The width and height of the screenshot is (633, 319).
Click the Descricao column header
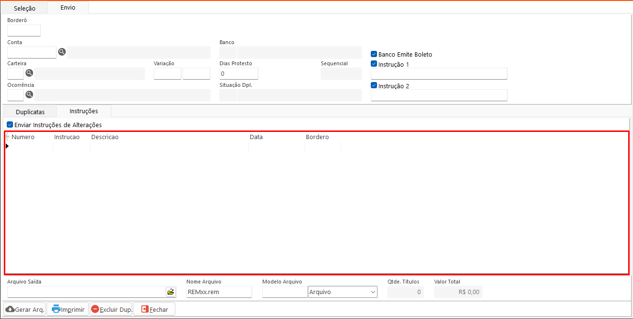105,137
